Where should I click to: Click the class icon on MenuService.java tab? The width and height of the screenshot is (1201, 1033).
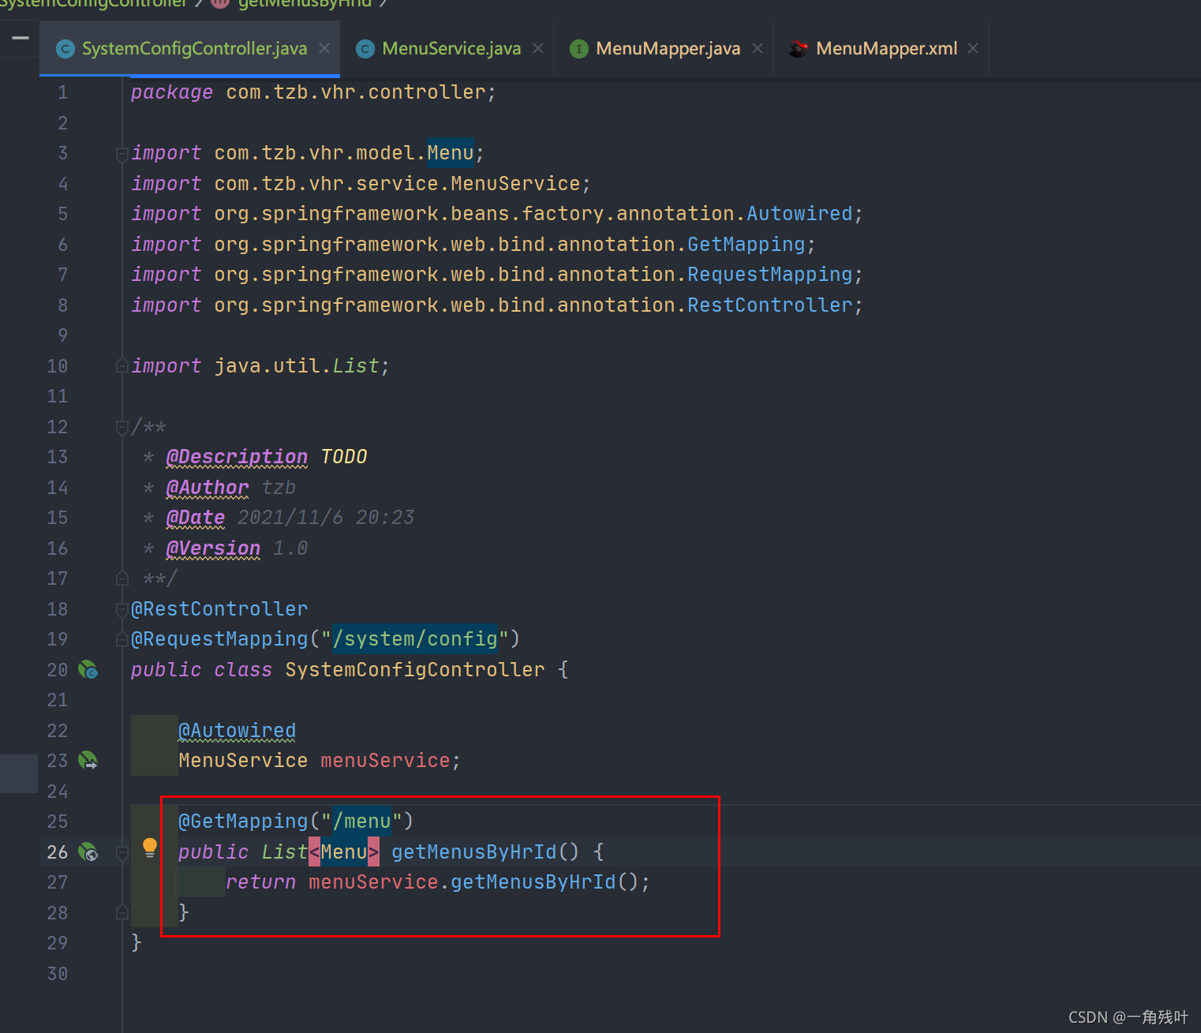pyautogui.click(x=365, y=49)
